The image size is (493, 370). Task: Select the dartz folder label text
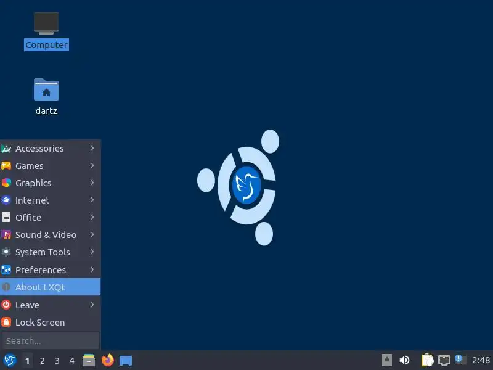(x=46, y=111)
